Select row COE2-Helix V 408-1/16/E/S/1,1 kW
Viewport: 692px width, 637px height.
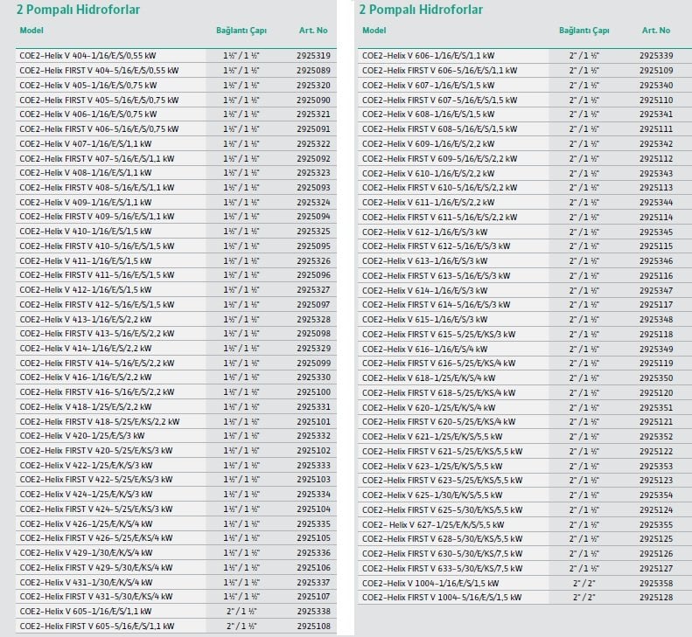[x=176, y=173]
